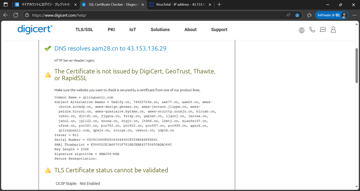This screenshot has height=191, width=360.
Task: Click the Secure Renegotiation line
Action: (75, 159)
